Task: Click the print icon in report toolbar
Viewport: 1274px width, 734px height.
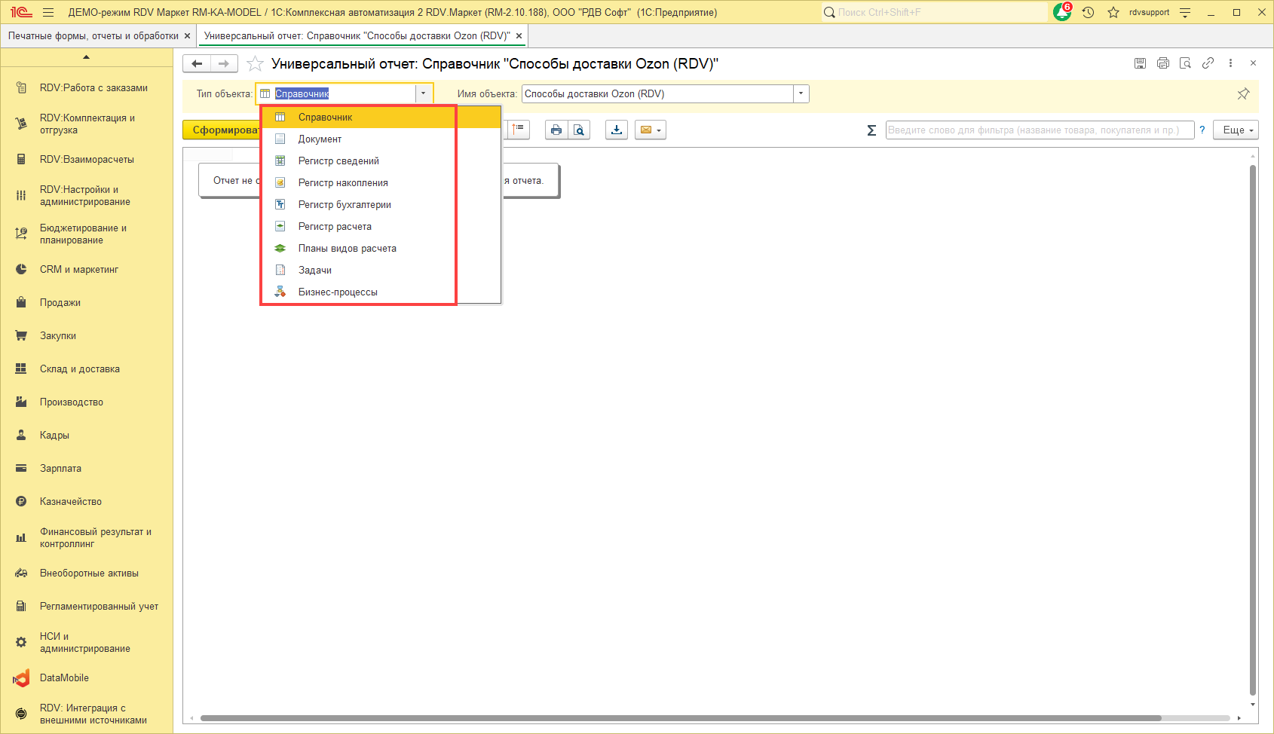Action: pos(556,130)
